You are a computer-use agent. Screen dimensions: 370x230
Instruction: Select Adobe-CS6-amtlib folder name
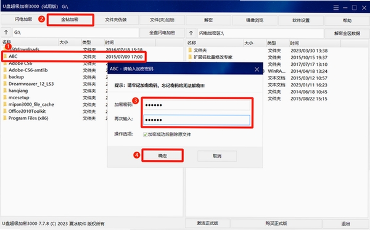(28, 70)
